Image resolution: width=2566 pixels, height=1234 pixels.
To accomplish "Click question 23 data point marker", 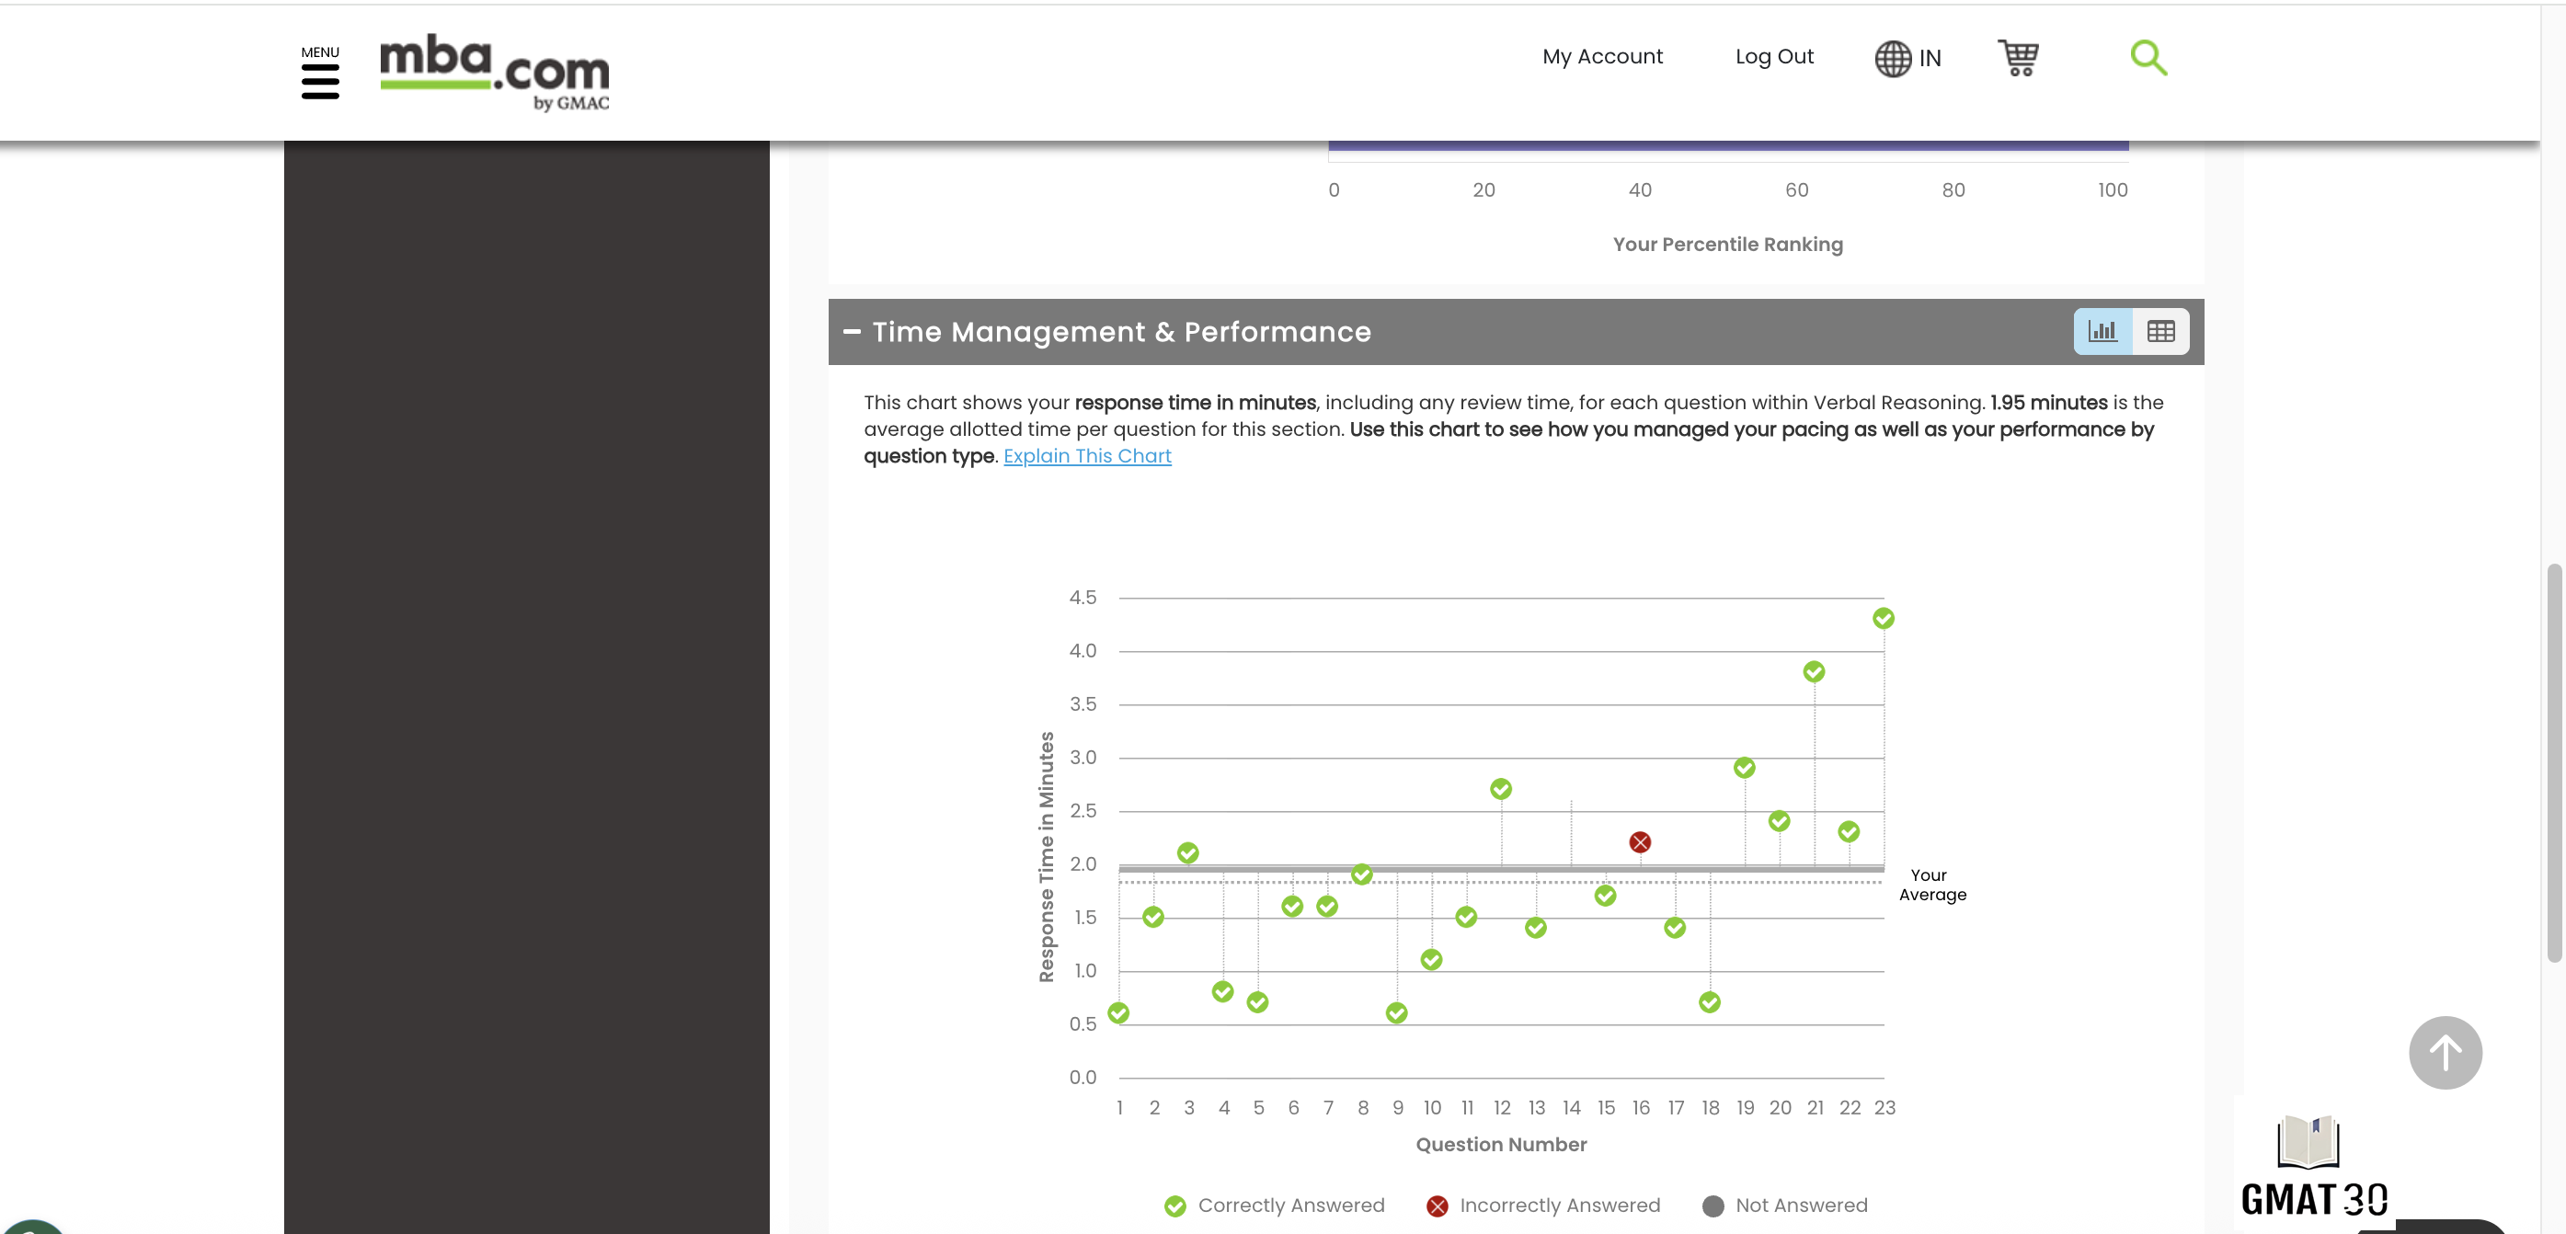I will click(x=1883, y=619).
